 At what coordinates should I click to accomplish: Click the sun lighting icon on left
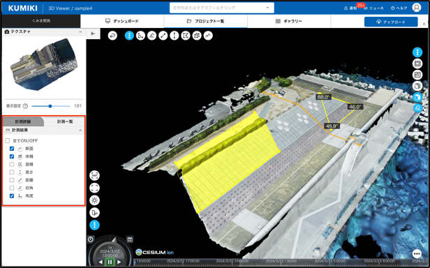(95, 200)
